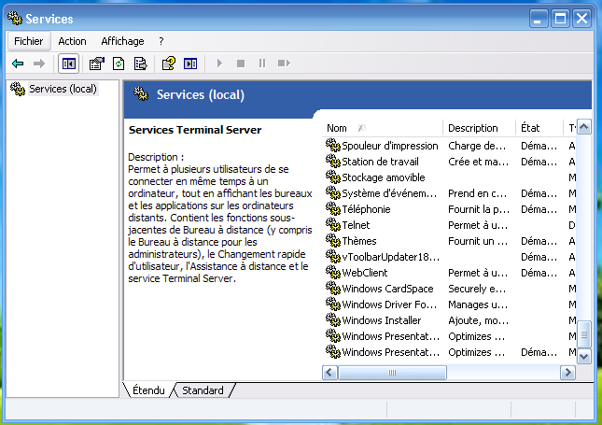Click the Stop service square button
The width and height of the screenshot is (602, 425).
click(241, 64)
